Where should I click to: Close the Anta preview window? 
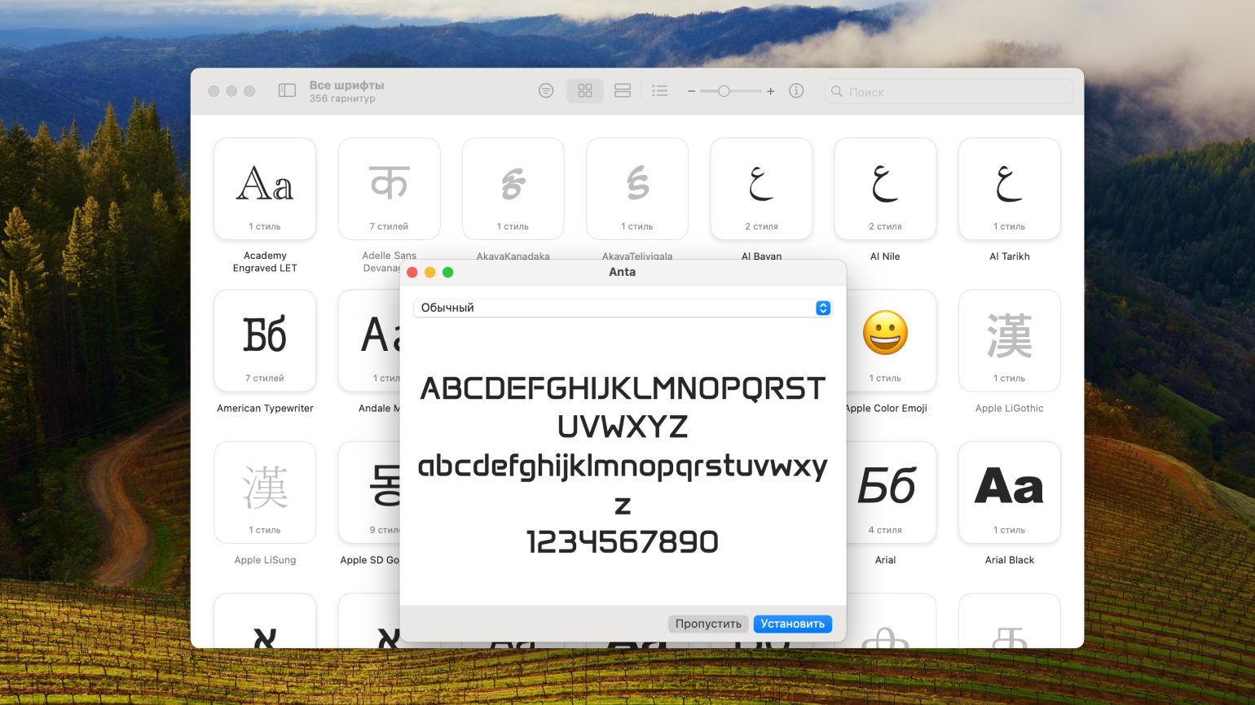pyautogui.click(x=412, y=273)
